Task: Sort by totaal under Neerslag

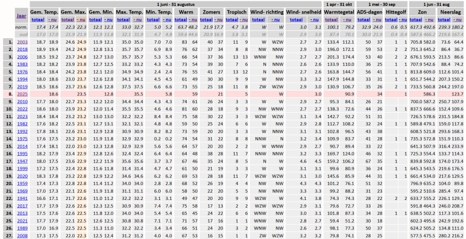Action: coord(444,20)
